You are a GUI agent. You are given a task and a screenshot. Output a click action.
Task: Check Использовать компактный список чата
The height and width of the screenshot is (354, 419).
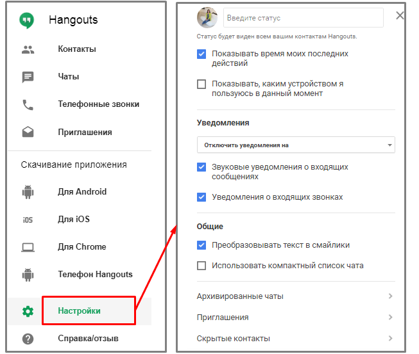(x=201, y=266)
